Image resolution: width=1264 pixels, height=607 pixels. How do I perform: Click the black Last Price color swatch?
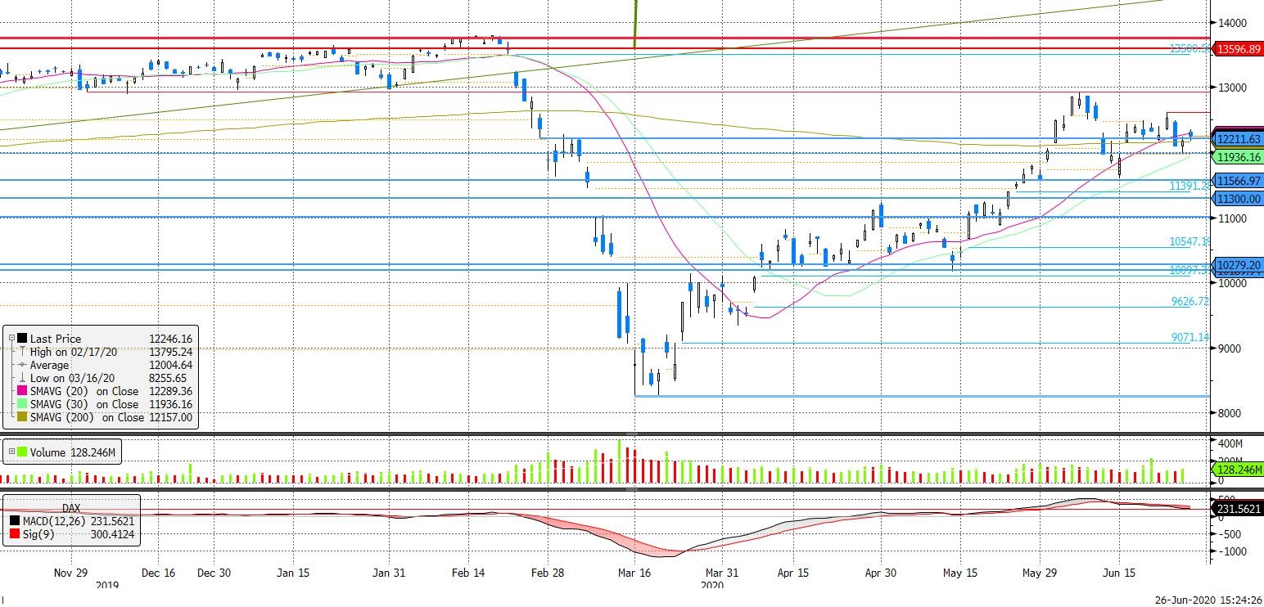[x=22, y=338]
